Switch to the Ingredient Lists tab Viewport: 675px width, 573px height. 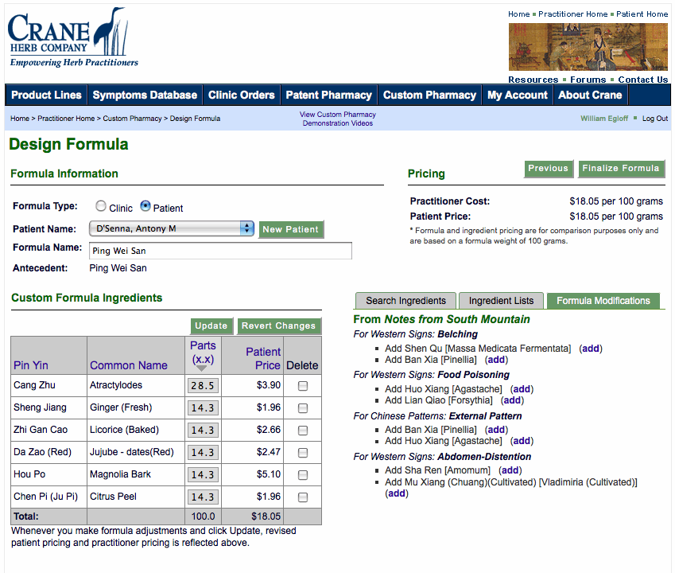pos(501,301)
